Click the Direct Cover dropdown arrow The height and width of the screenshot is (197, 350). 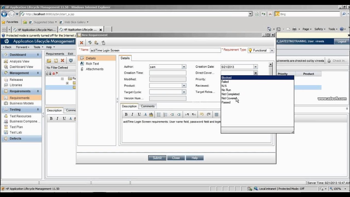pos(255,73)
